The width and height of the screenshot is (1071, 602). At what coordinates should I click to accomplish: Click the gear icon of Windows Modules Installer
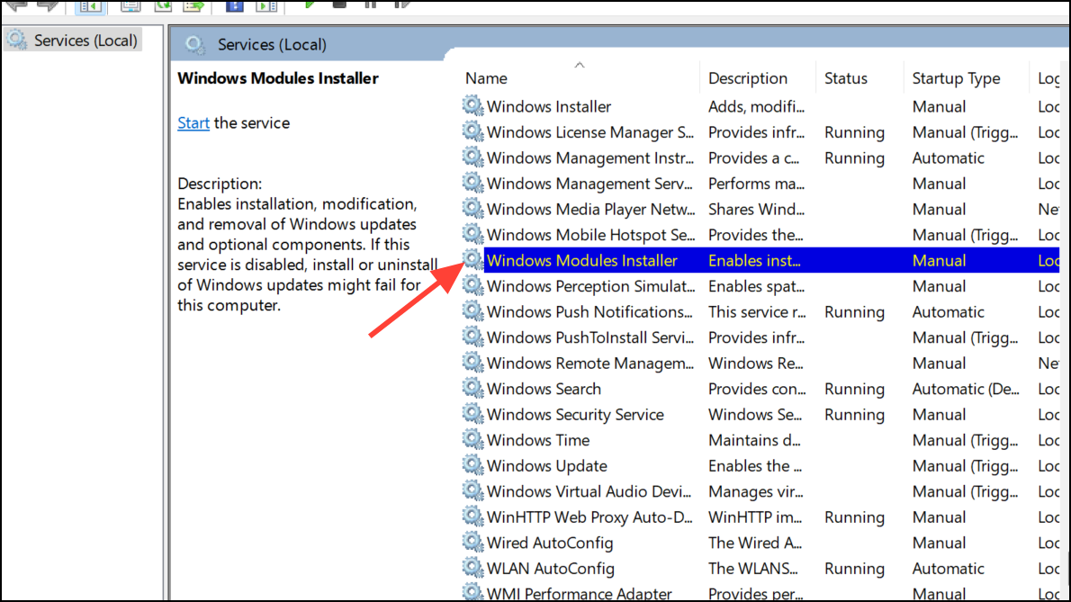coord(472,260)
